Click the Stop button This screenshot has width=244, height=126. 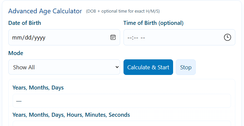(186, 67)
